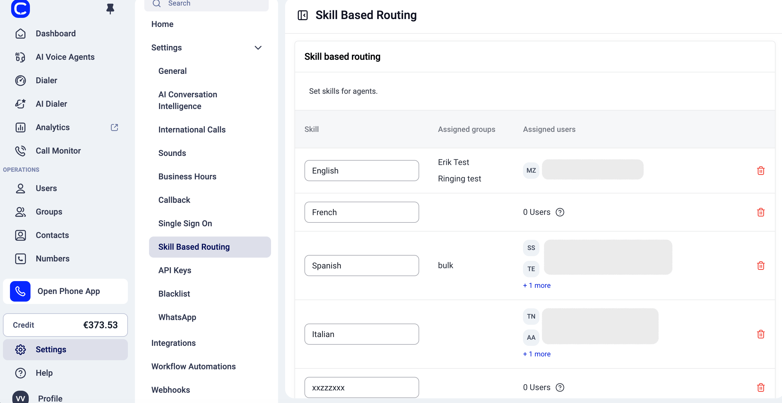Delete the xxzzzxxx skill row
This screenshot has height=403, width=782.
tap(761, 387)
